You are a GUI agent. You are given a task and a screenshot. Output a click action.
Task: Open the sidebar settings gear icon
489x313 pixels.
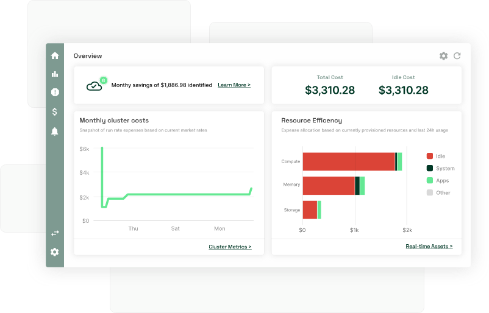55,252
